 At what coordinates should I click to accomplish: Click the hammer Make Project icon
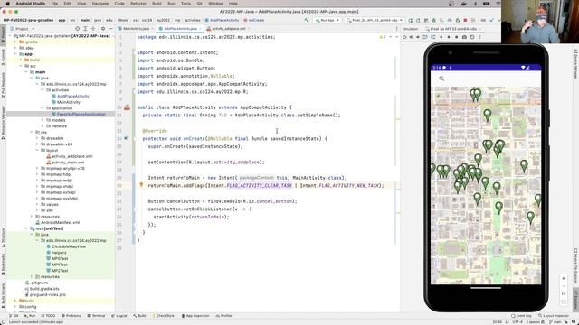pyautogui.click(x=307, y=20)
